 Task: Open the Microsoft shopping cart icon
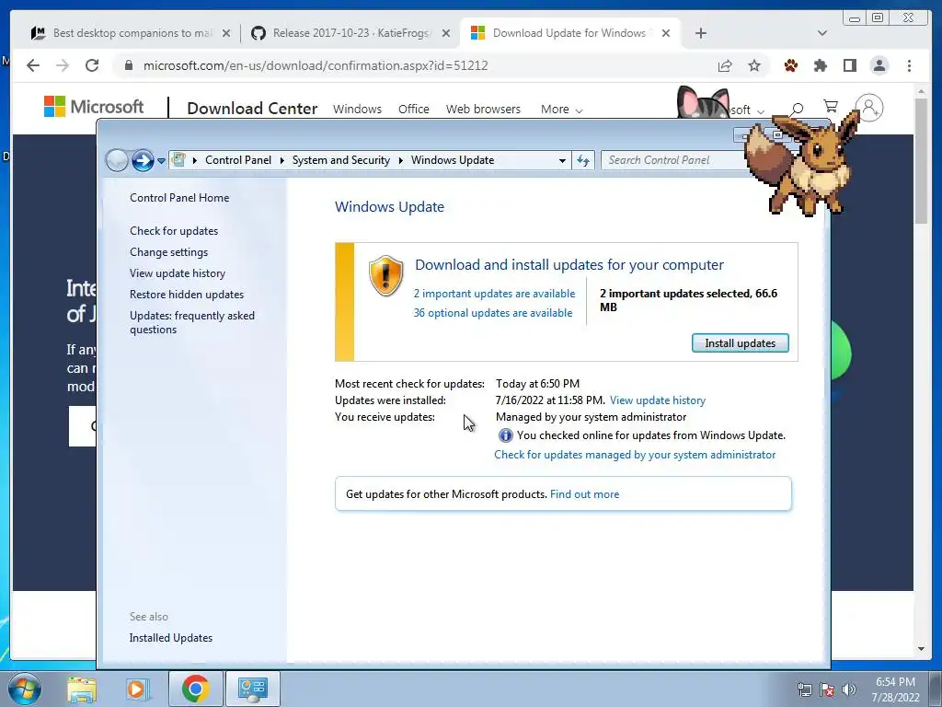point(831,107)
